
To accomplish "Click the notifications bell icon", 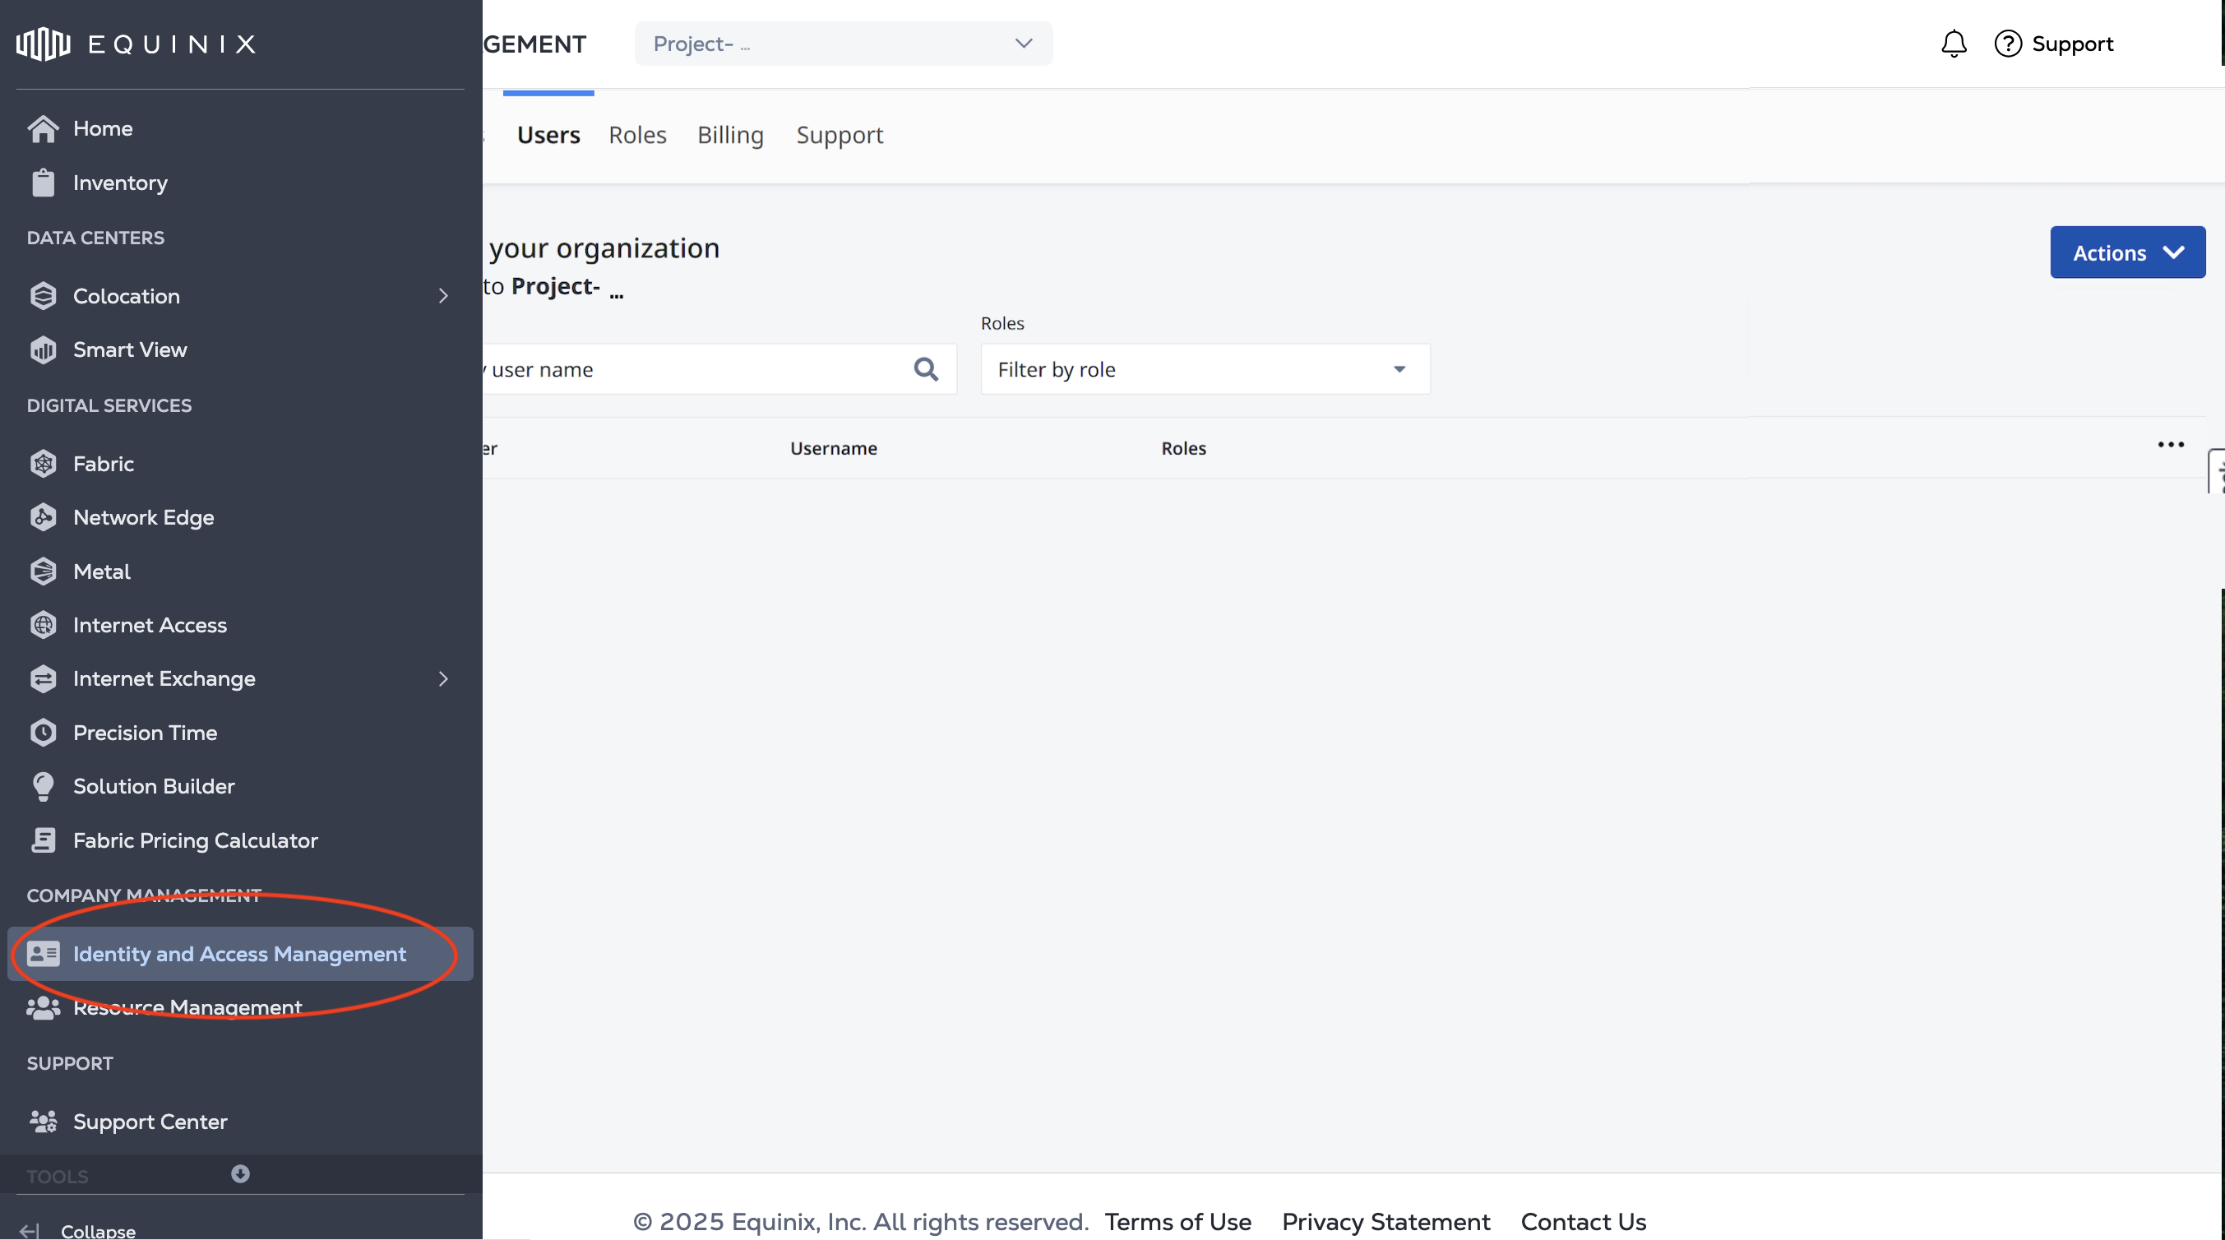I will (x=1954, y=44).
